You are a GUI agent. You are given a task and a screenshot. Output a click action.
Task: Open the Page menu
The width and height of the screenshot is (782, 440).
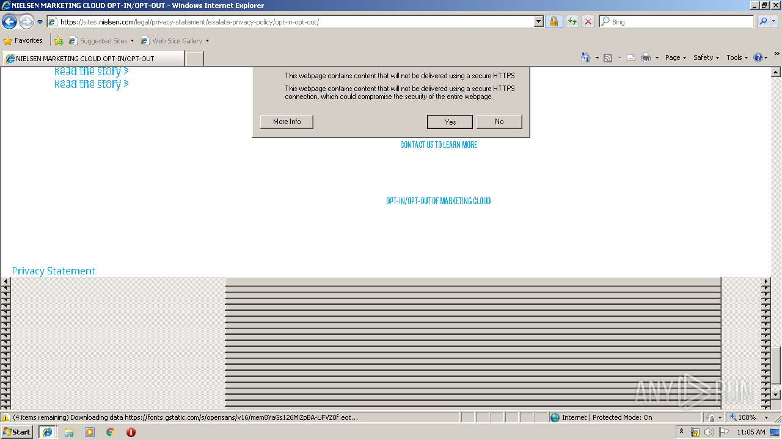pos(676,57)
